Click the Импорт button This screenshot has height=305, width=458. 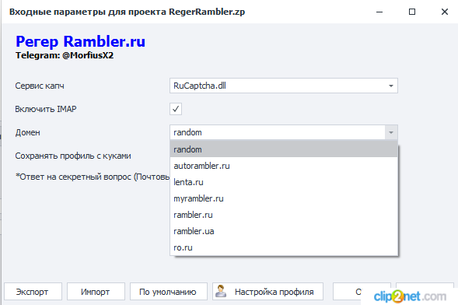point(96,292)
